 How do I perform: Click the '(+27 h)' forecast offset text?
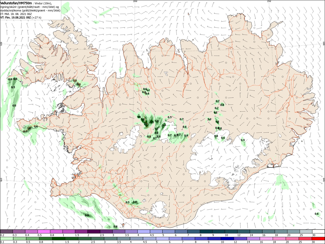(37, 18)
